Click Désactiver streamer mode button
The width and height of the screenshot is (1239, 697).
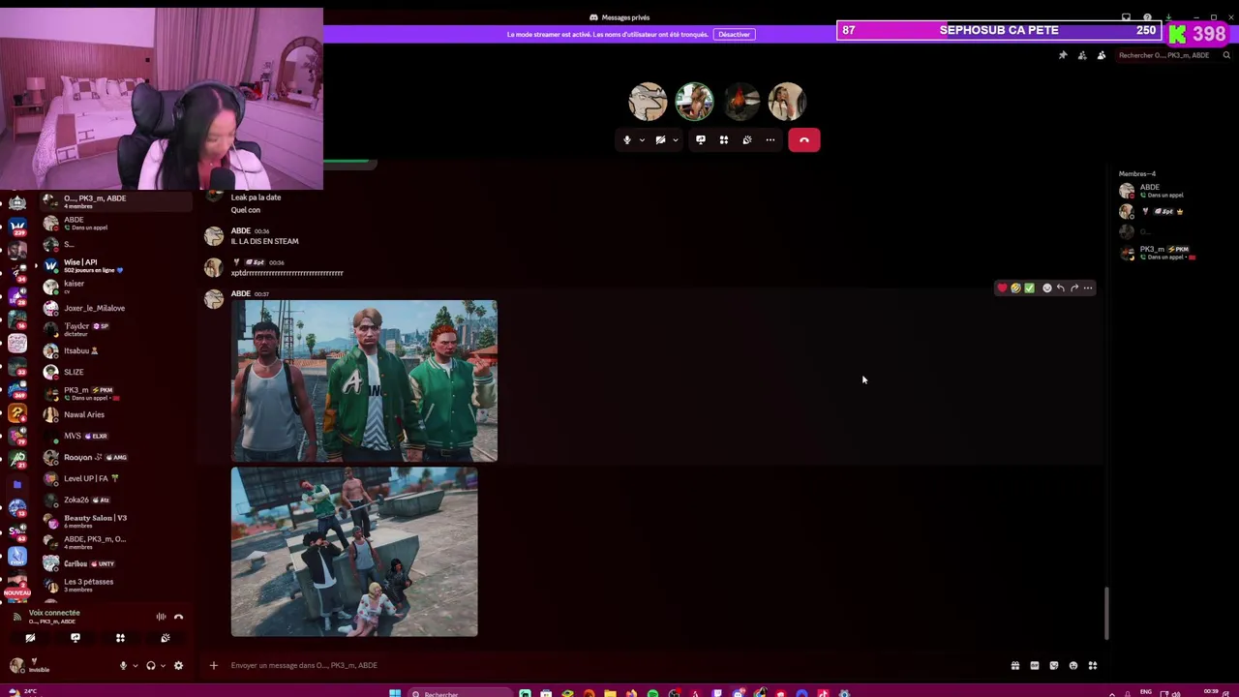click(x=734, y=34)
